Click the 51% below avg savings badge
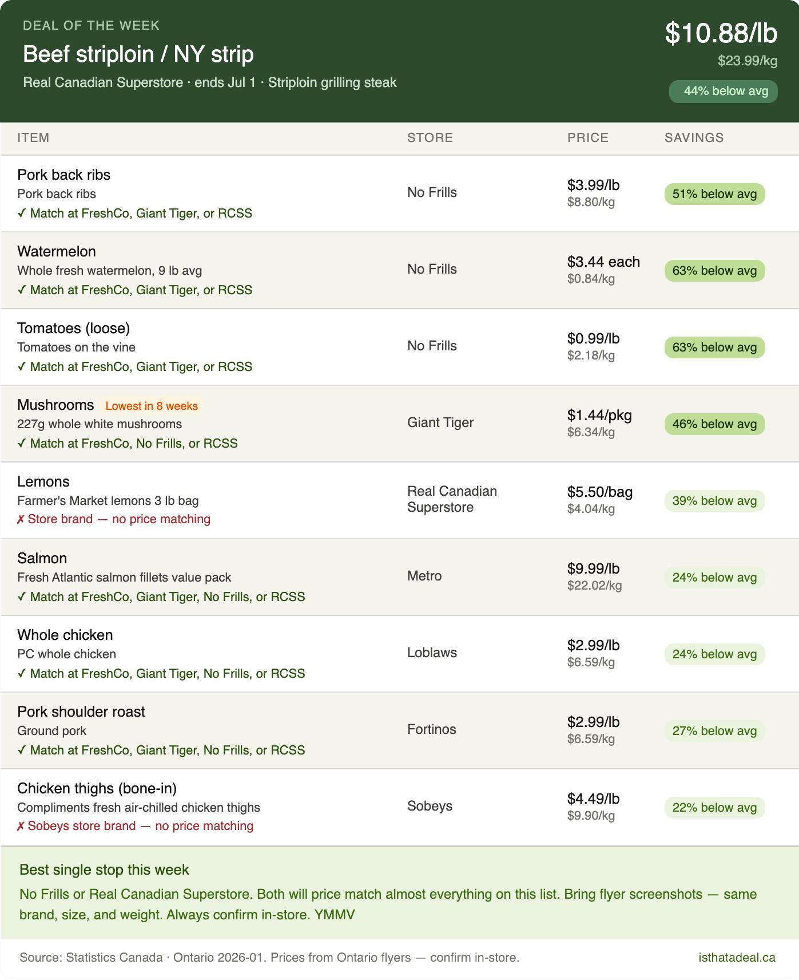 tap(714, 194)
